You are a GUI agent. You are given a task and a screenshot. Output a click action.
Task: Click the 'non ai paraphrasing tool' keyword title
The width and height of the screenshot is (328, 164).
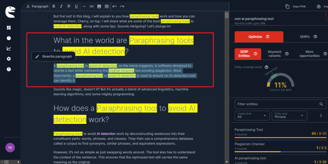[x=254, y=19]
